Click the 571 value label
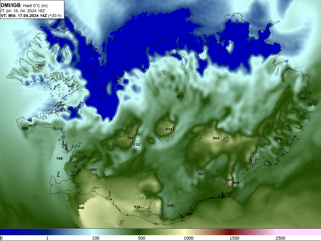Screen dimensions: 321x241 click(x=180, y=97)
